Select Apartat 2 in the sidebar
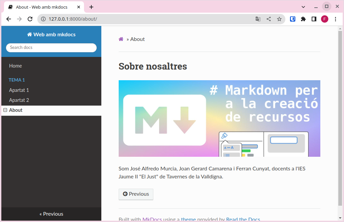Viewport: 344px width, 222px height. pos(19,100)
